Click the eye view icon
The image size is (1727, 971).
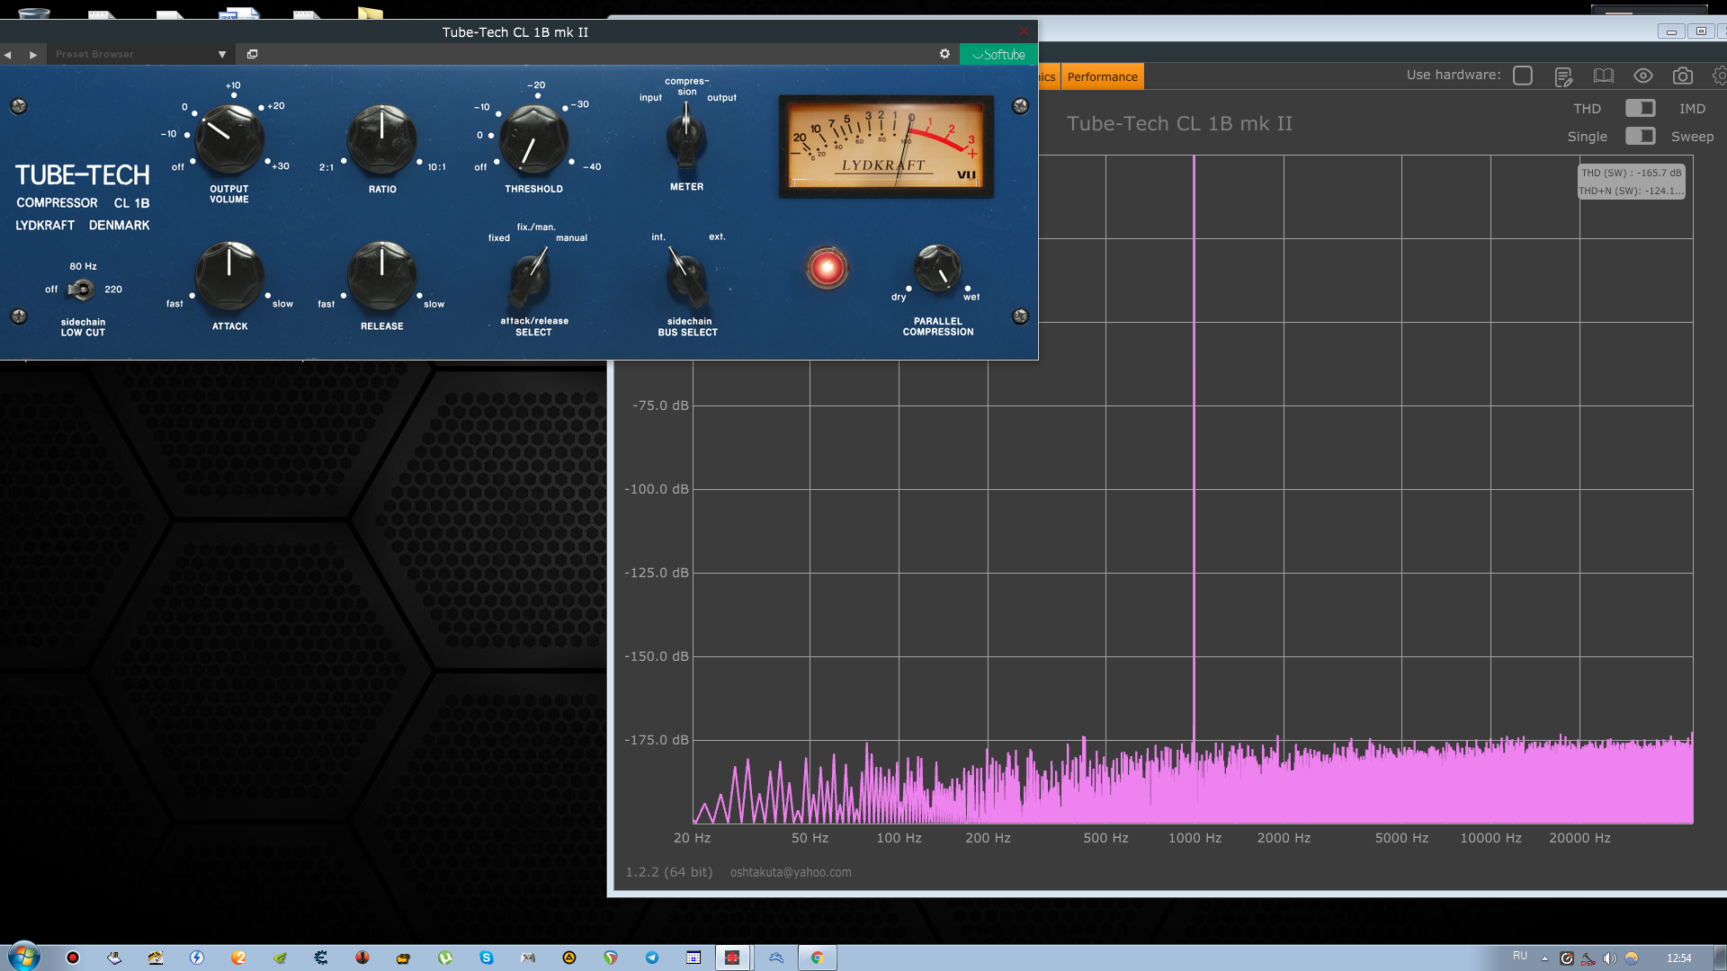1642,76
